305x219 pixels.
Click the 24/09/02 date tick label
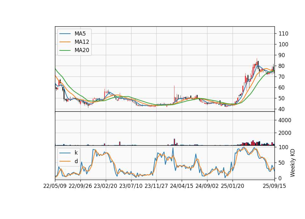point(207,186)
